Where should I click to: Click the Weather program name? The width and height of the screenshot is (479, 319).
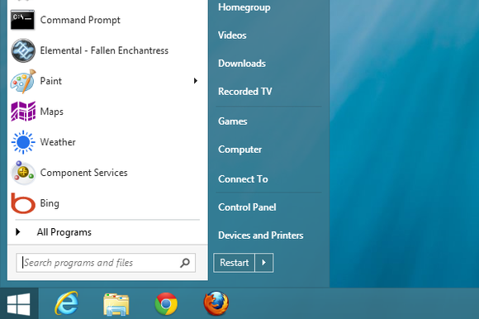58,142
